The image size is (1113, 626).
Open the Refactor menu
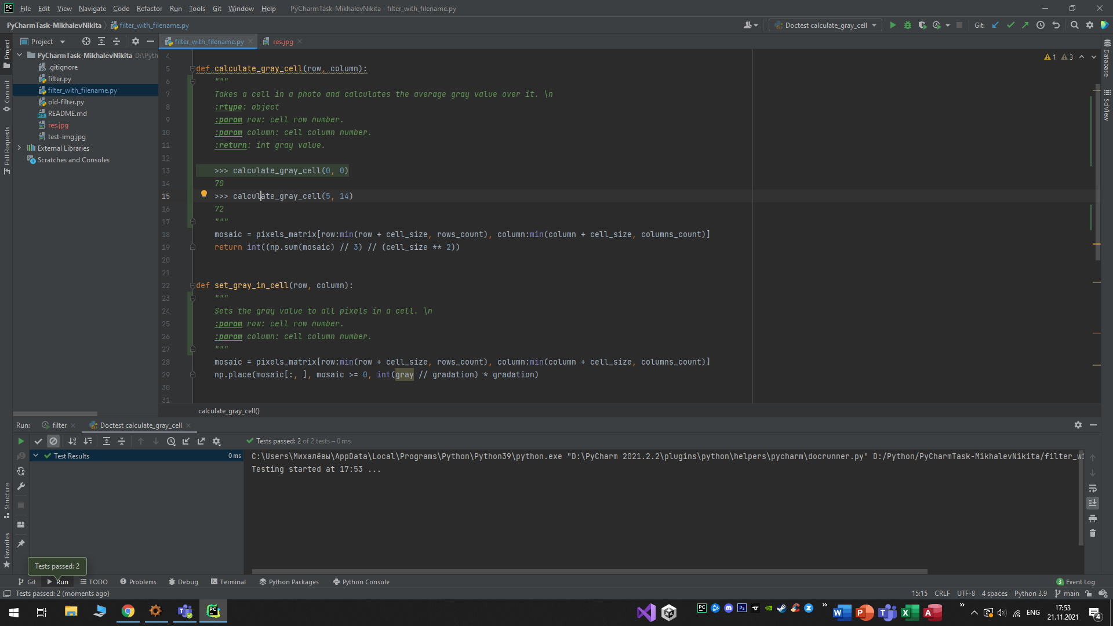point(149,8)
